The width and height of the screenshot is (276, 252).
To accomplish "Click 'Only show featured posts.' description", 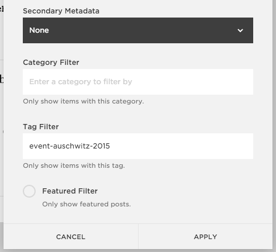I will [x=87, y=204].
